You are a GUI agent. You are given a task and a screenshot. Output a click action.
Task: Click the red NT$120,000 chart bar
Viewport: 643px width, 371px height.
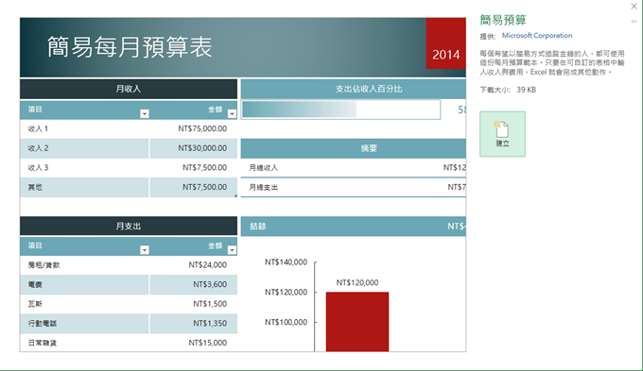point(357,322)
